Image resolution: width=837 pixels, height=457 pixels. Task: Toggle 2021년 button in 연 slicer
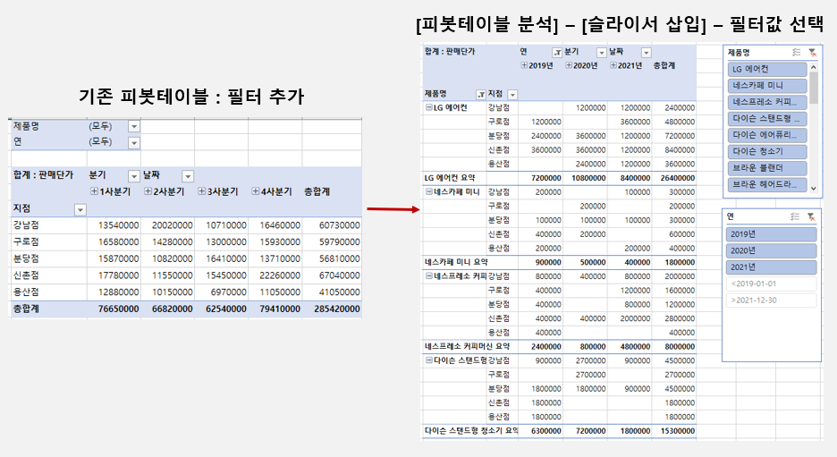click(772, 267)
